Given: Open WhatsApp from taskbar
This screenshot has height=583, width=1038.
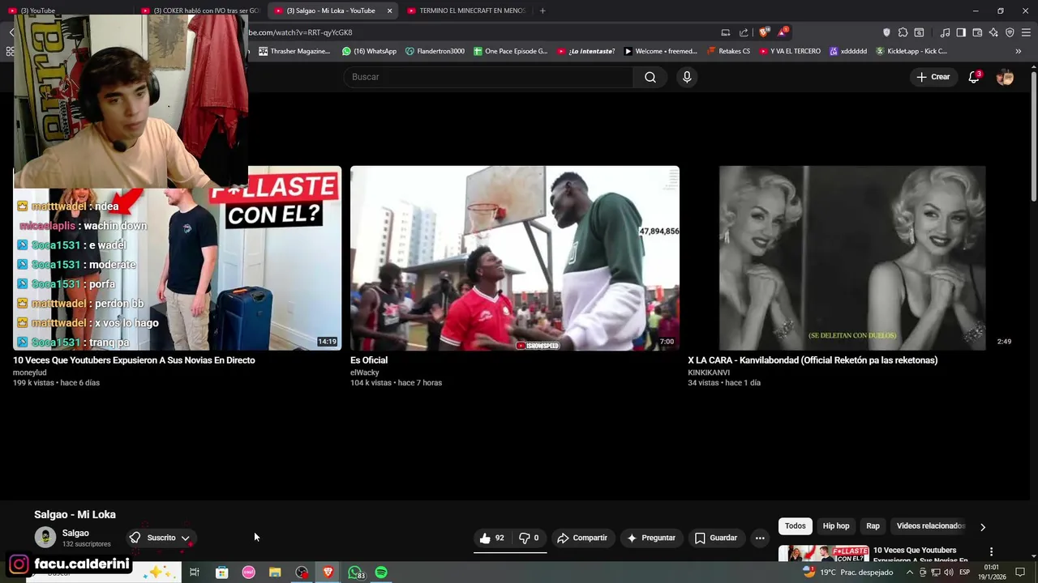Looking at the screenshot, I should [355, 572].
